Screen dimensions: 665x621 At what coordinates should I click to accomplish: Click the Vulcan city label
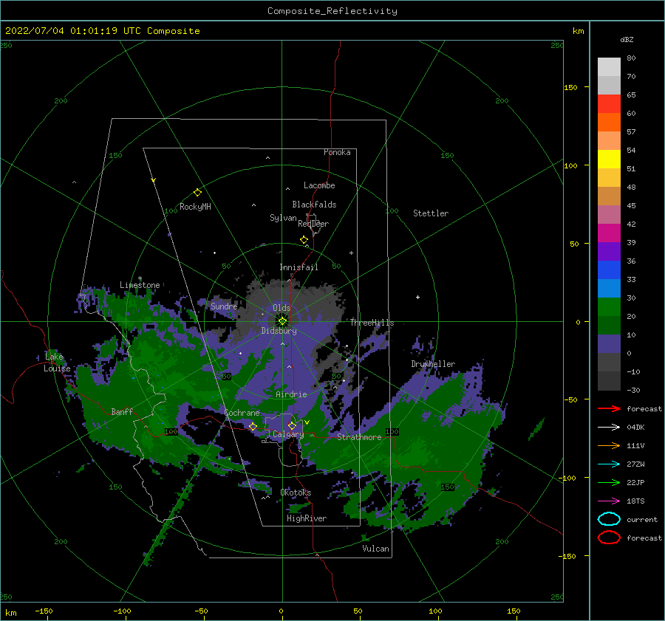tap(376, 549)
